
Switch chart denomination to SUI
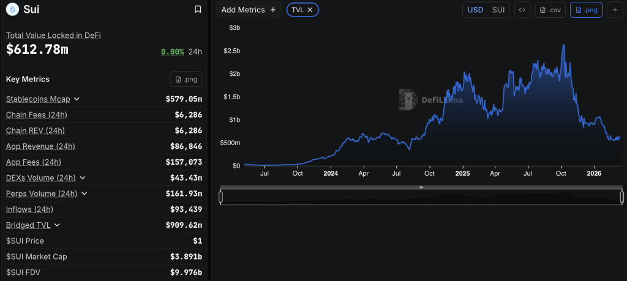click(498, 10)
